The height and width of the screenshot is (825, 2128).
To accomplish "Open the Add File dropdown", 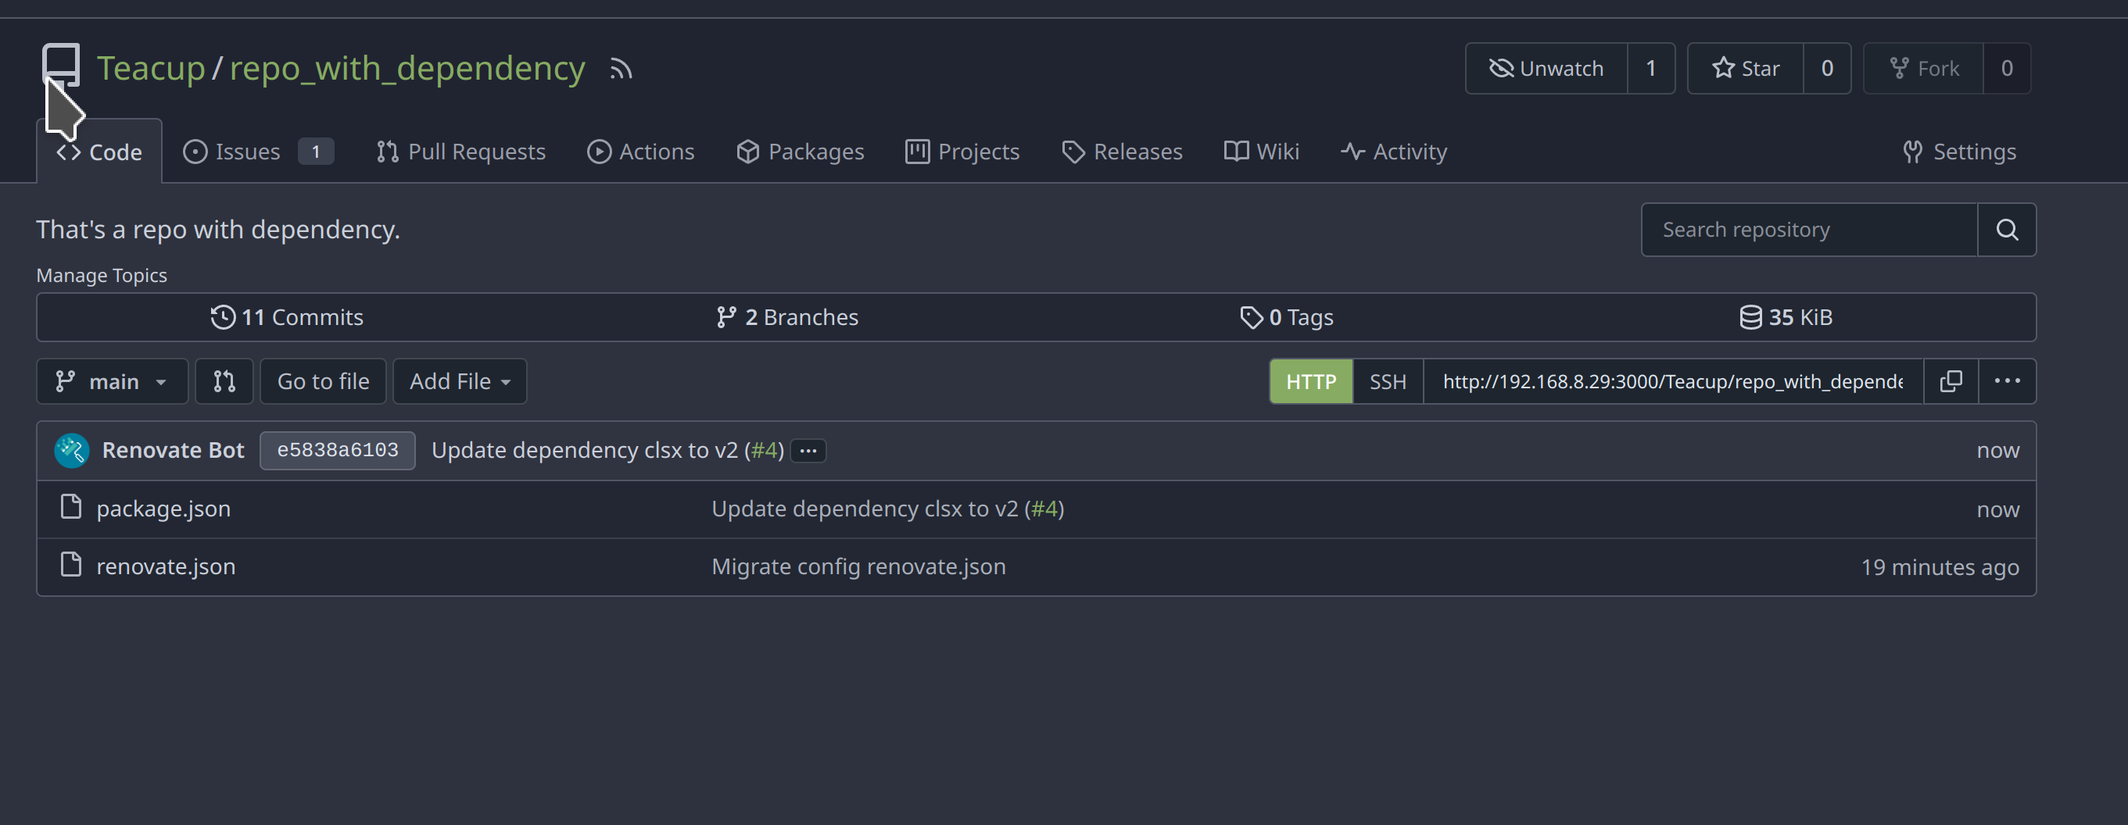I will (x=460, y=381).
